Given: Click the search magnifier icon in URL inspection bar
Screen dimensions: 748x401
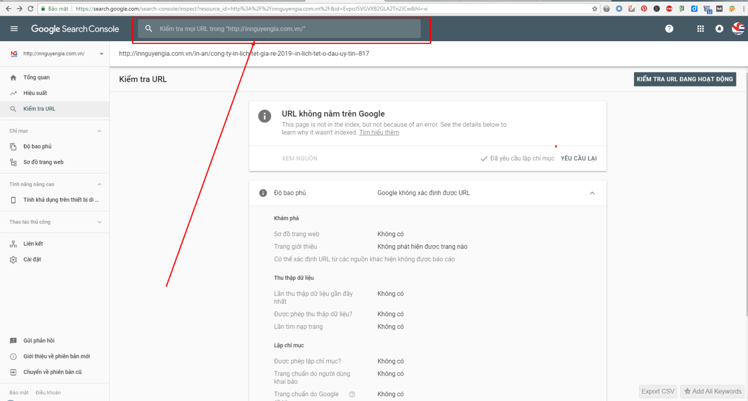Looking at the screenshot, I should [149, 29].
